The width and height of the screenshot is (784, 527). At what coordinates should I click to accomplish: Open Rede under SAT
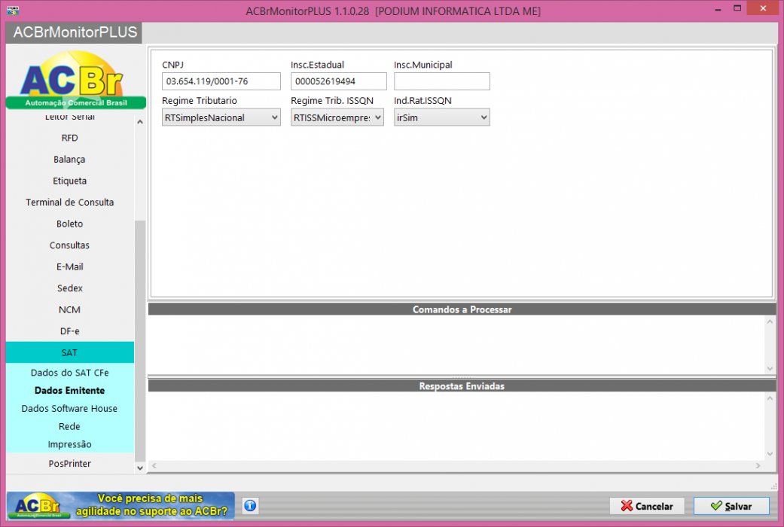(69, 427)
